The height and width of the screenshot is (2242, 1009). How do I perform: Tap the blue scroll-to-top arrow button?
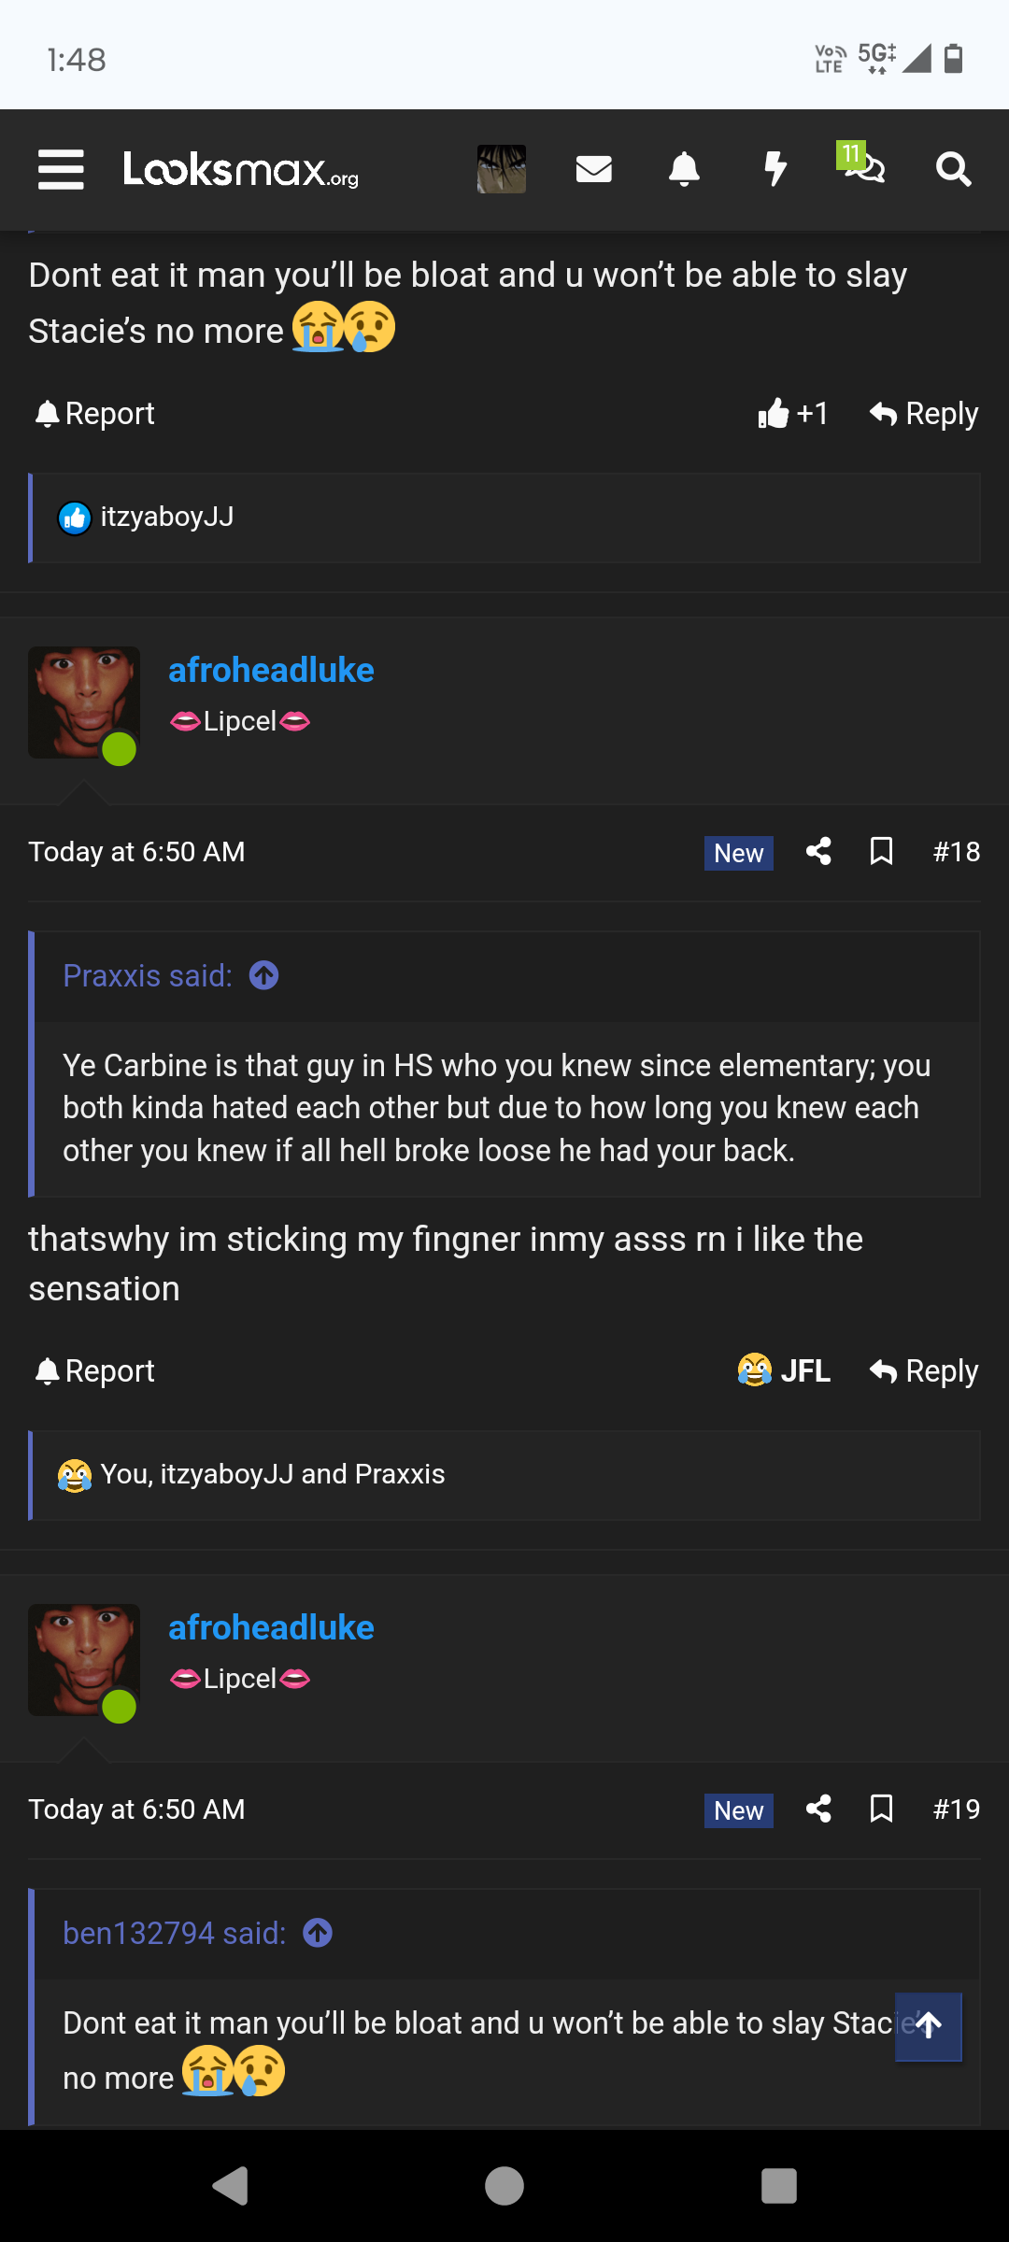(928, 2025)
